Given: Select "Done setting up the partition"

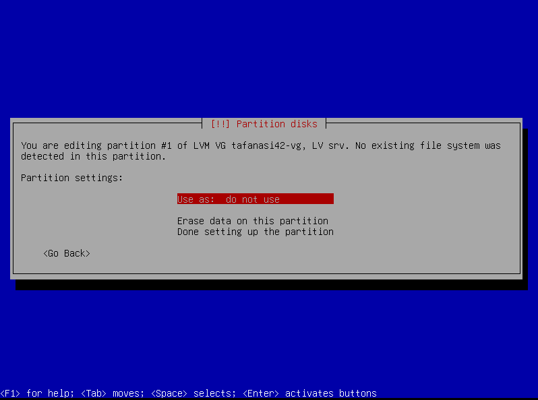Looking at the screenshot, I should tap(255, 232).
